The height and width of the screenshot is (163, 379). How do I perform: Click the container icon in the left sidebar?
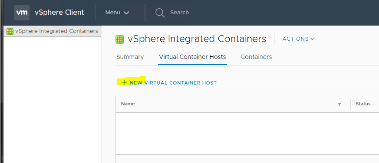point(10,31)
